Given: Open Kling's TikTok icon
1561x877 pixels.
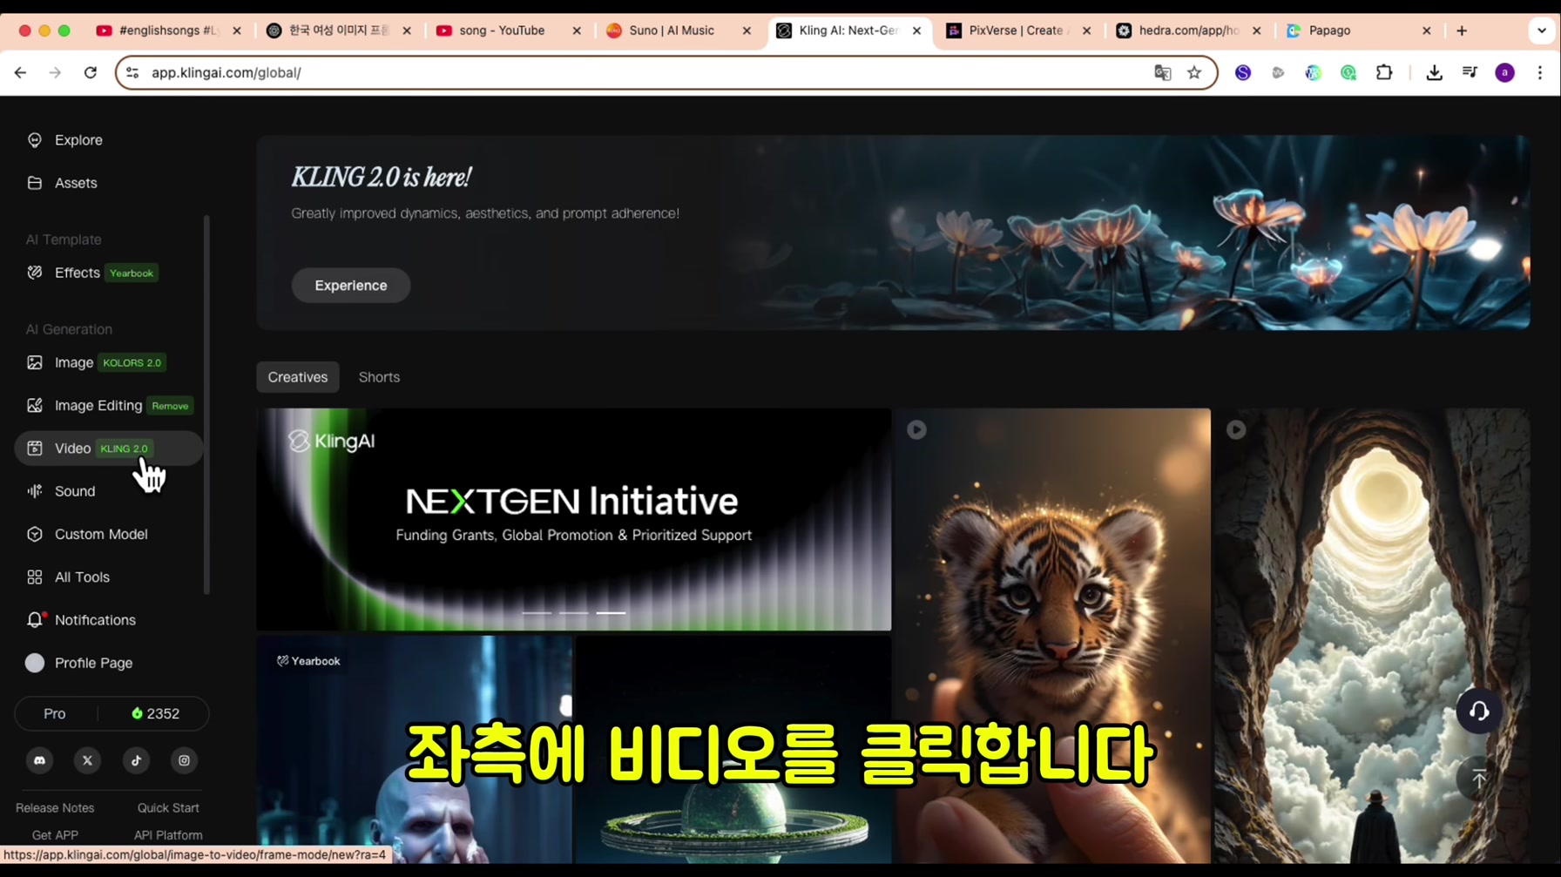Looking at the screenshot, I should 136,760.
